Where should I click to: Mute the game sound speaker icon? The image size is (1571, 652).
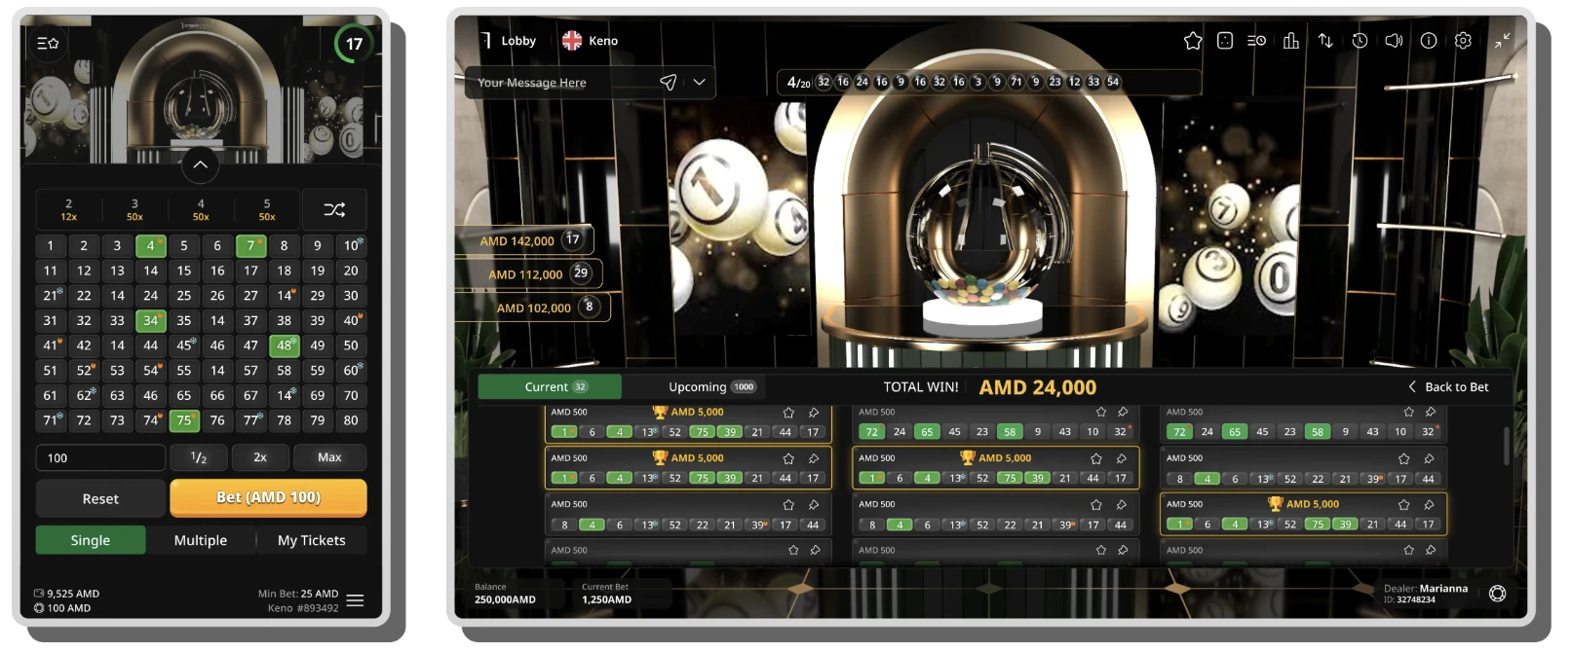click(x=1394, y=41)
